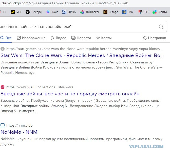
Task: Open the www.ivi.ru URL link
Action: [x=20, y=87]
